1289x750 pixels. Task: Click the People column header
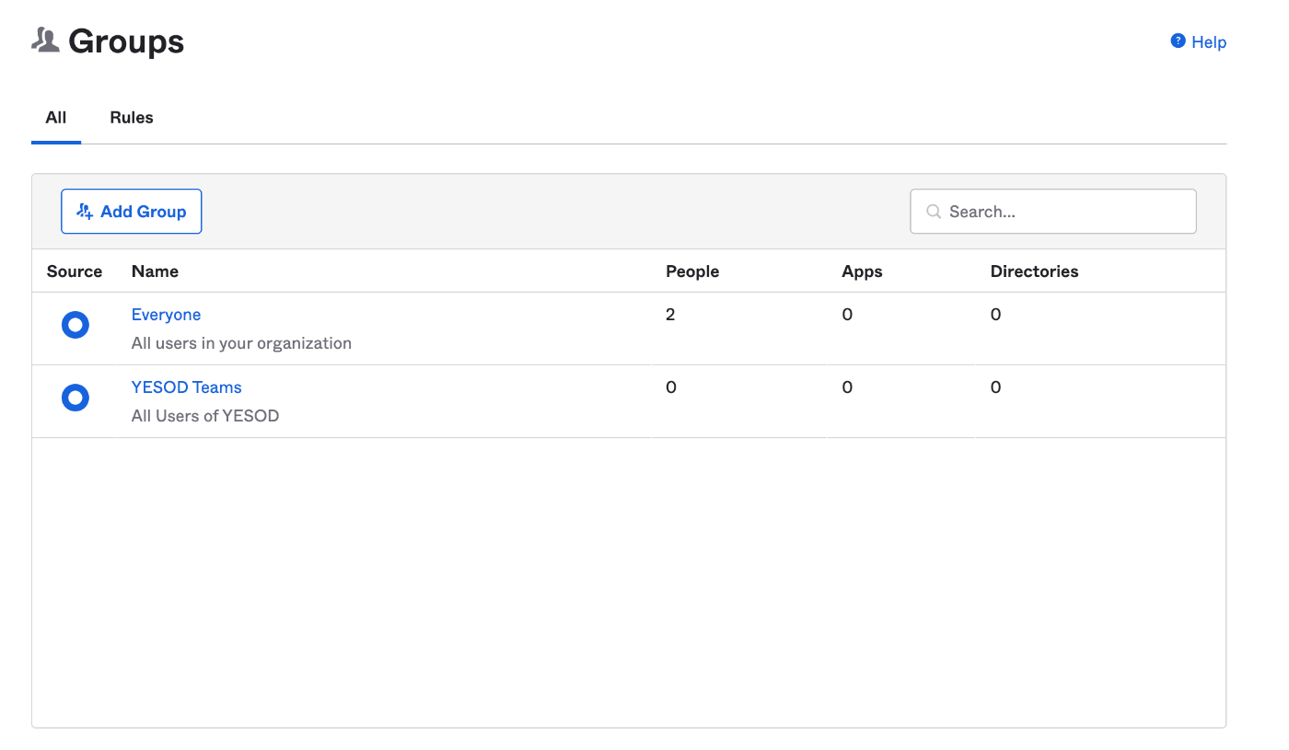[692, 271]
